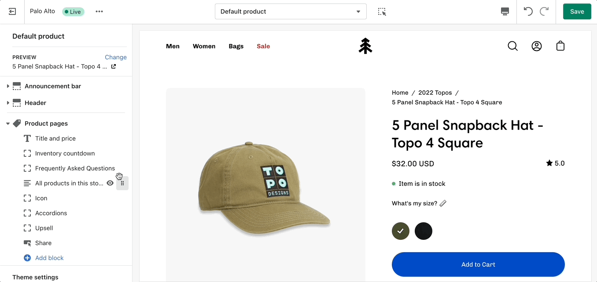Click the Save button
The image size is (597, 282).
[577, 12]
